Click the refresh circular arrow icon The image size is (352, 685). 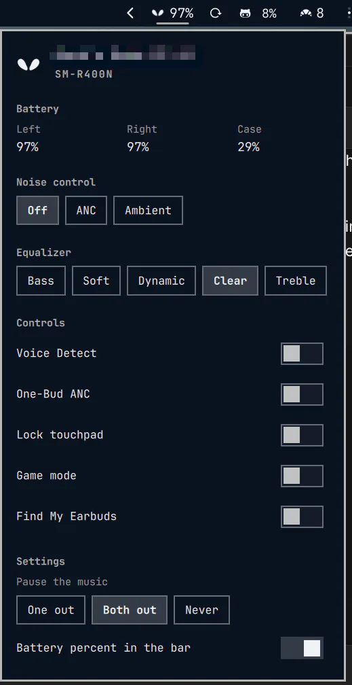[x=216, y=13]
